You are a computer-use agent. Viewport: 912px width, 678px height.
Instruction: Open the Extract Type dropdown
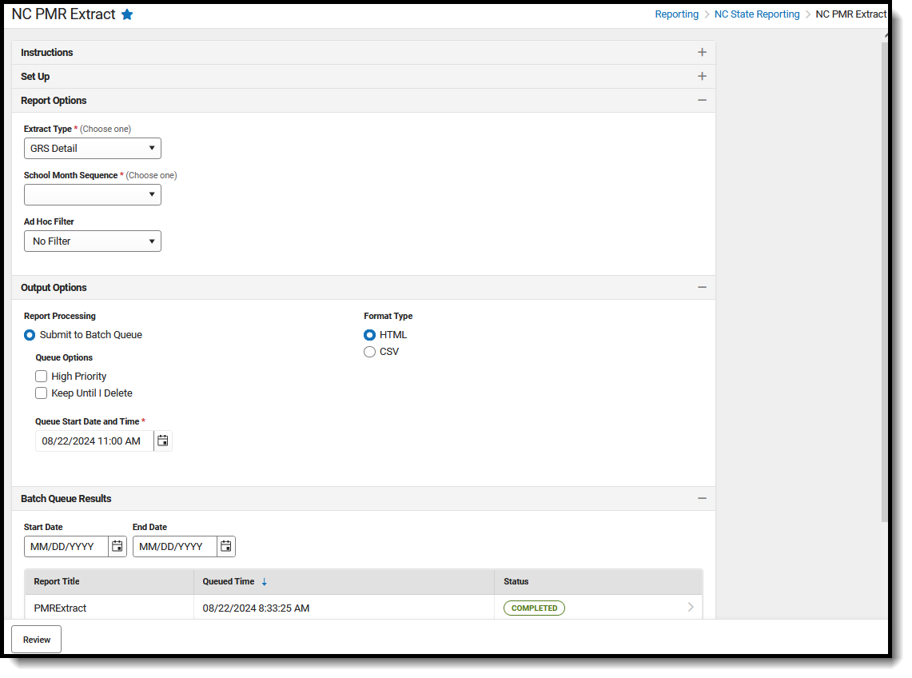93,149
